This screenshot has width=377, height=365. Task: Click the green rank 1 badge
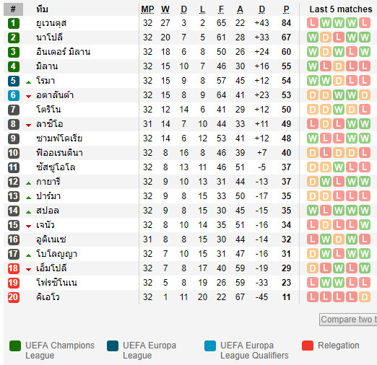pos(13,23)
